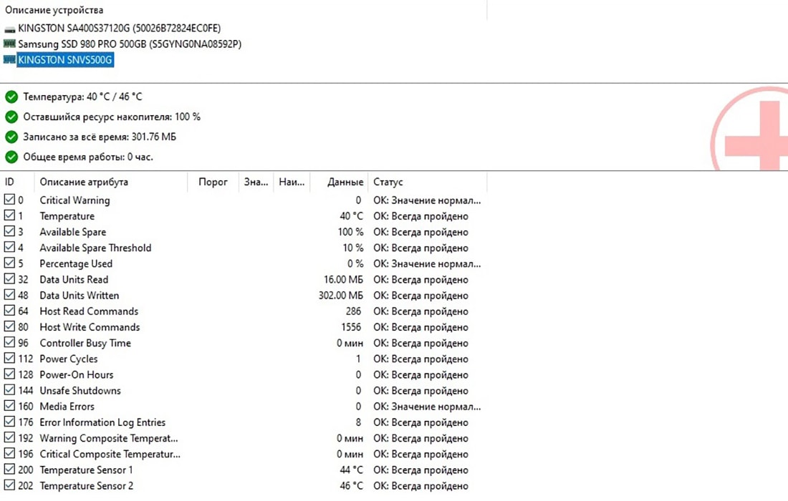Click the Samsung SSD 980 PRO drive icon

9,44
